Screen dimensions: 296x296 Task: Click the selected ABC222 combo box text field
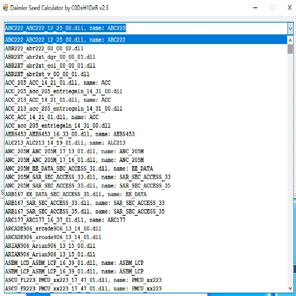[x=146, y=28]
